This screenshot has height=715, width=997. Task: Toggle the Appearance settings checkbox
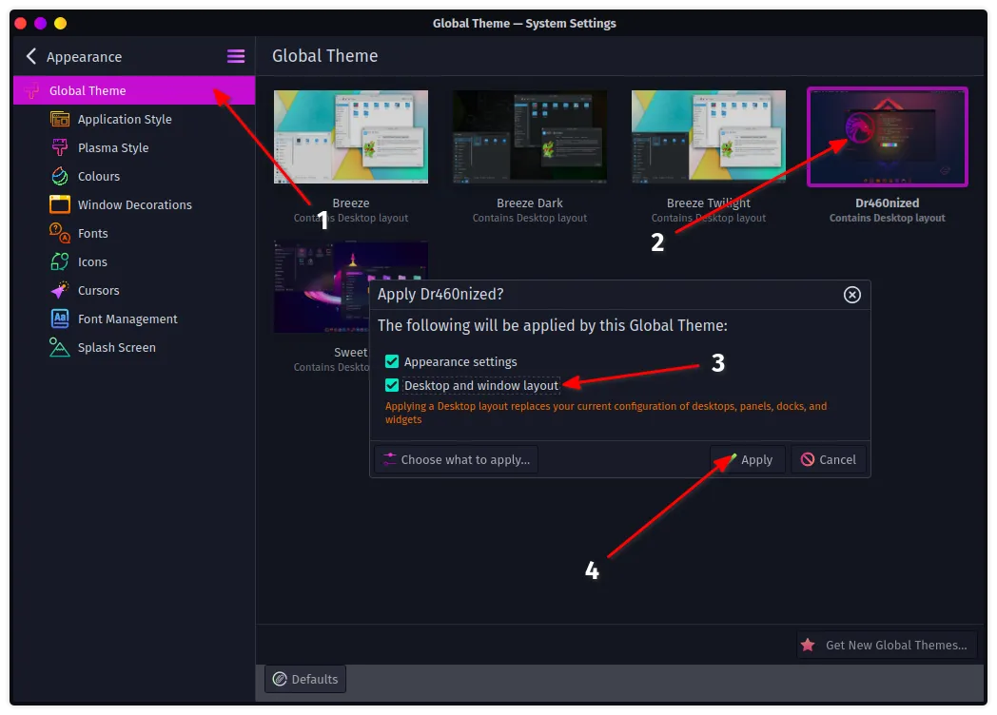[x=392, y=361]
